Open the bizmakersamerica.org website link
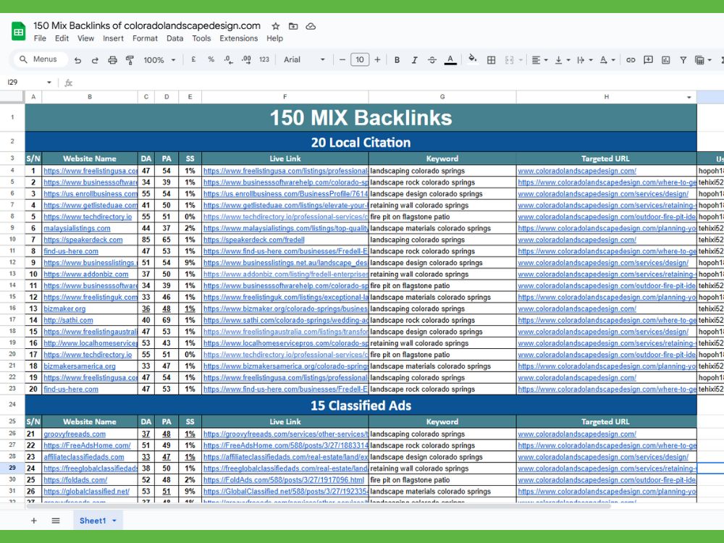Screen dimensions: 724x543 pyautogui.click(x=80, y=366)
